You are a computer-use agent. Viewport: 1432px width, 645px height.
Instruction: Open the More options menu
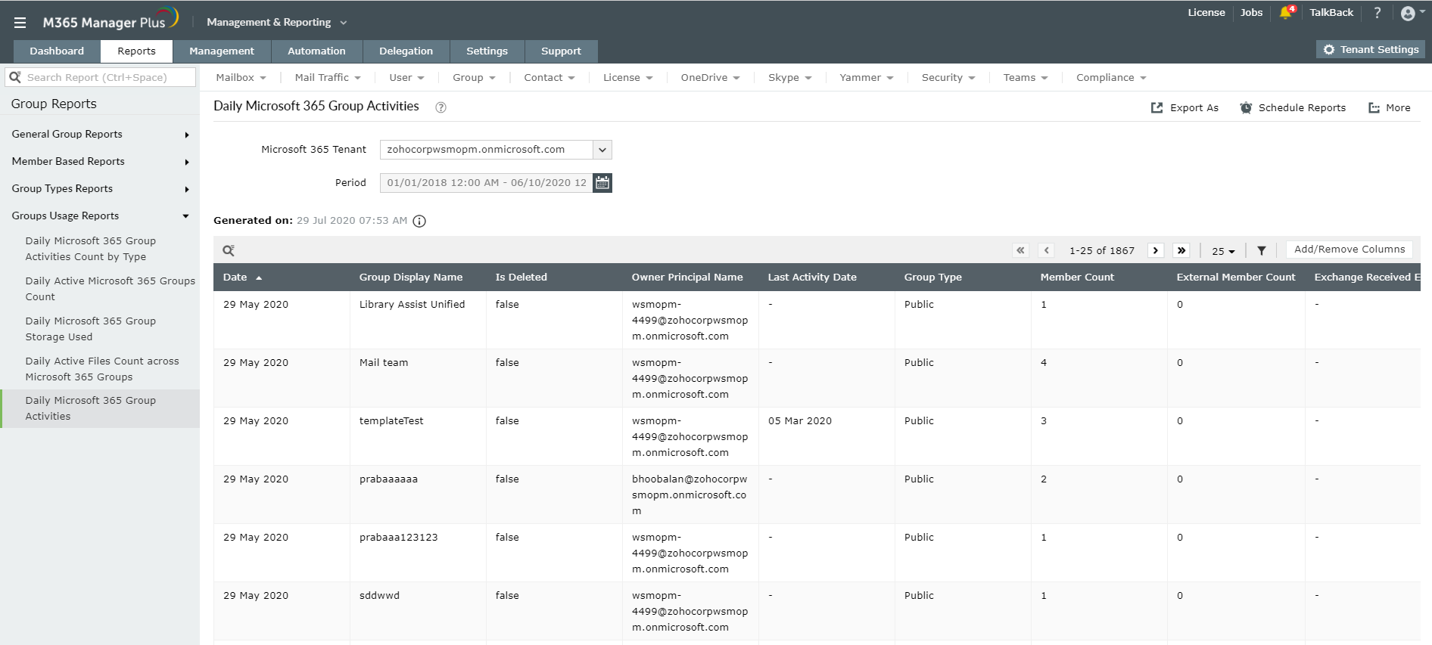point(1390,108)
